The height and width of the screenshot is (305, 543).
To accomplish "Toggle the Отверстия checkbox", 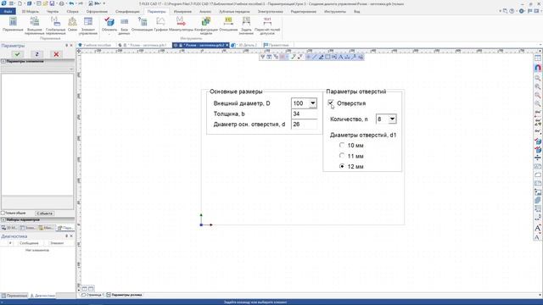I will 331,103.
